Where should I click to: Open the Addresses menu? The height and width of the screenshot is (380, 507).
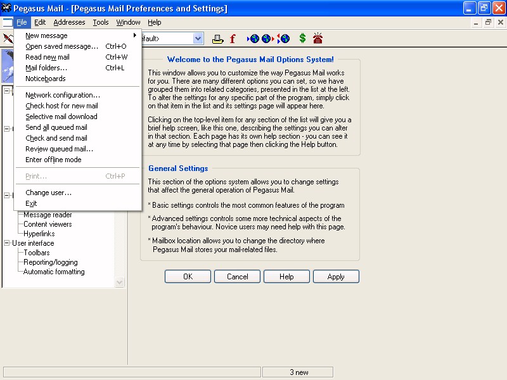(x=69, y=22)
